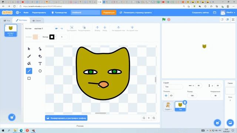This screenshot has width=237, height=133.
Task: Select the Line tool
Action: (29, 71)
